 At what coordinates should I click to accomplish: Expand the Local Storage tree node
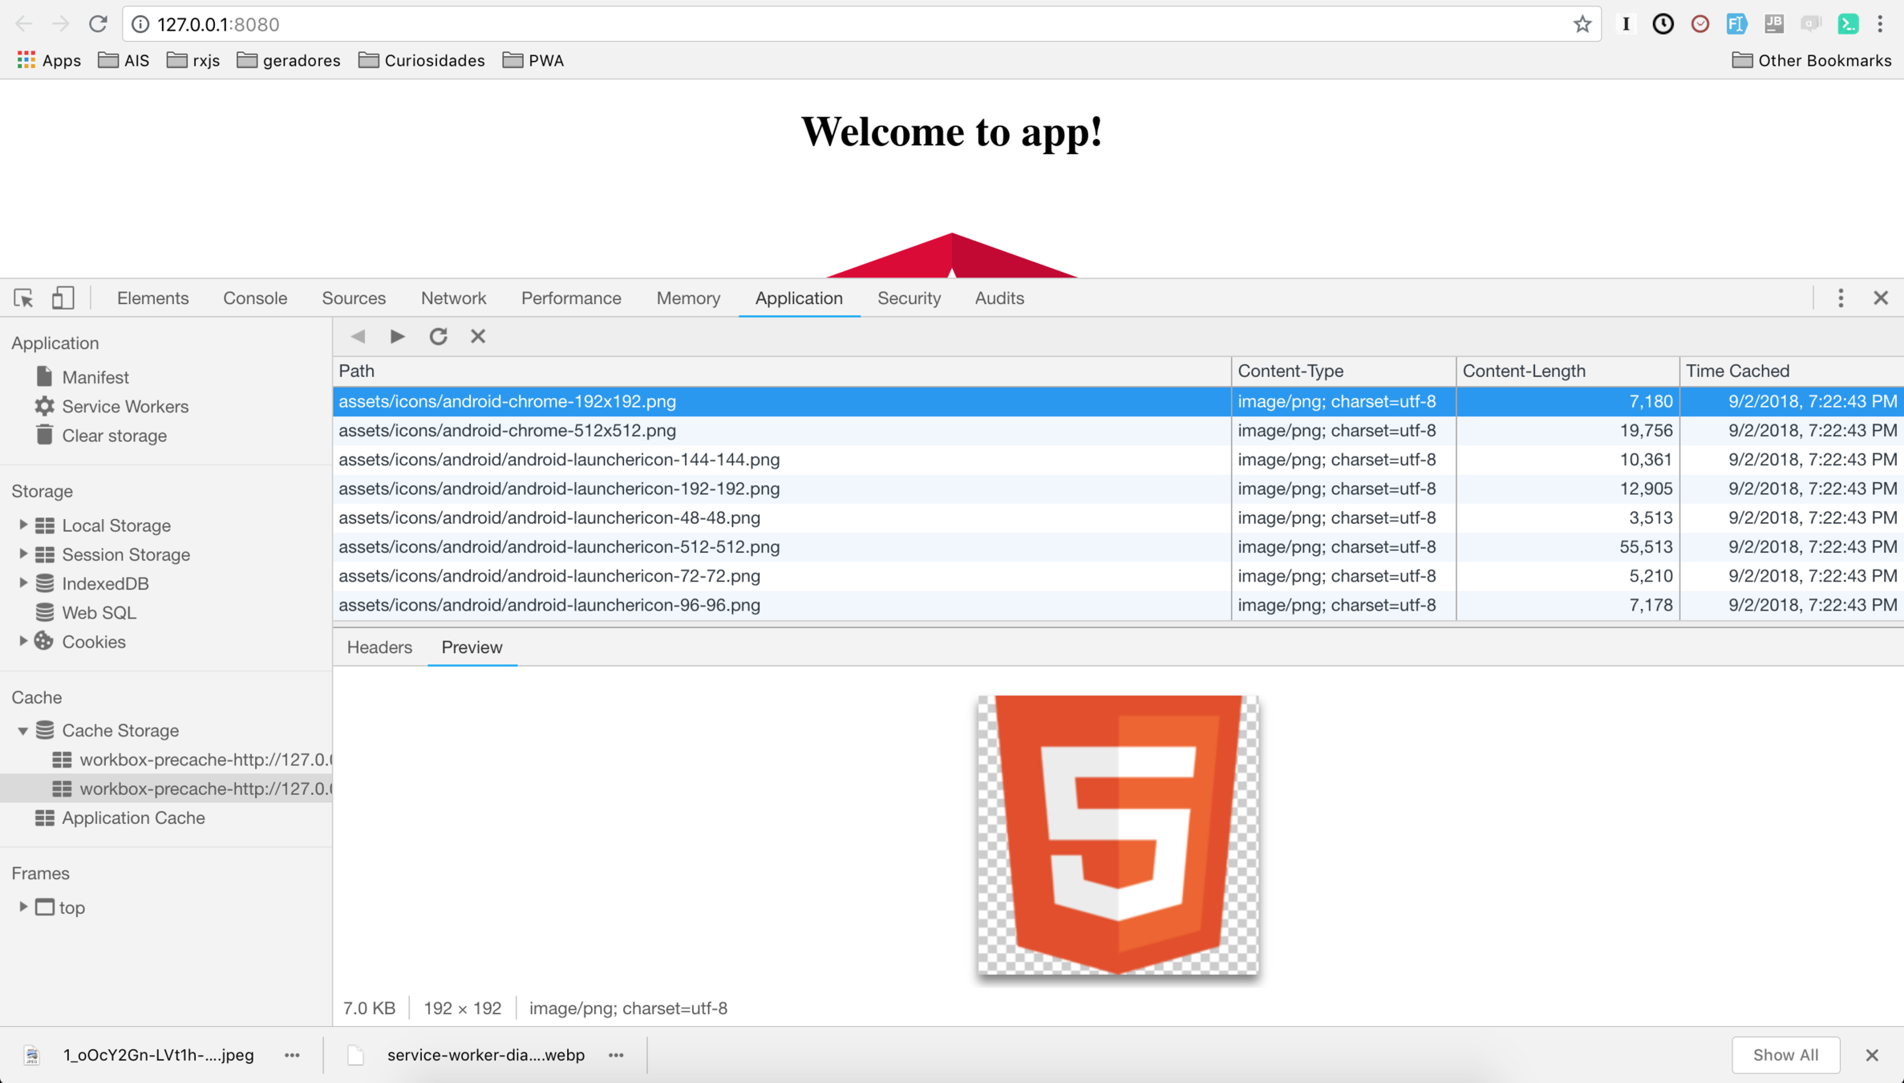23,525
